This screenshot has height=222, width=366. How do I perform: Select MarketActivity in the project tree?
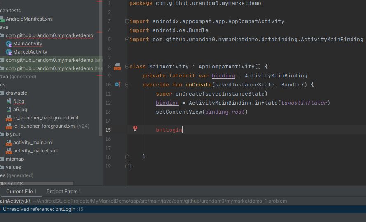point(30,52)
